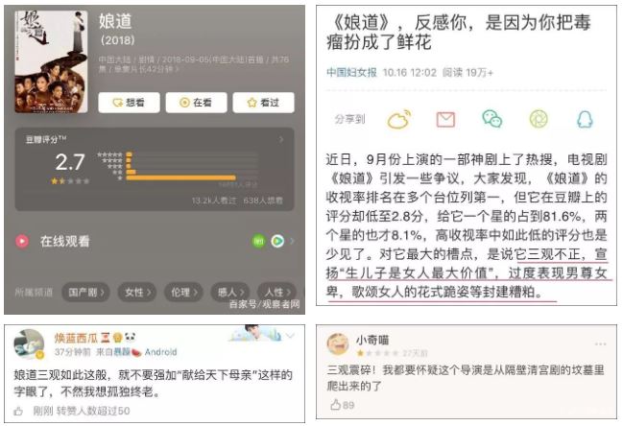This screenshot has height=426, width=623.
Task: Open the 中国妇女报 source link
Action: pyautogui.click(x=351, y=72)
